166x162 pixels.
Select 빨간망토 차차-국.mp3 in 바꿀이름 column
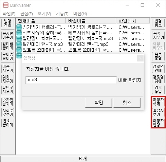pyautogui.click(x=91, y=38)
